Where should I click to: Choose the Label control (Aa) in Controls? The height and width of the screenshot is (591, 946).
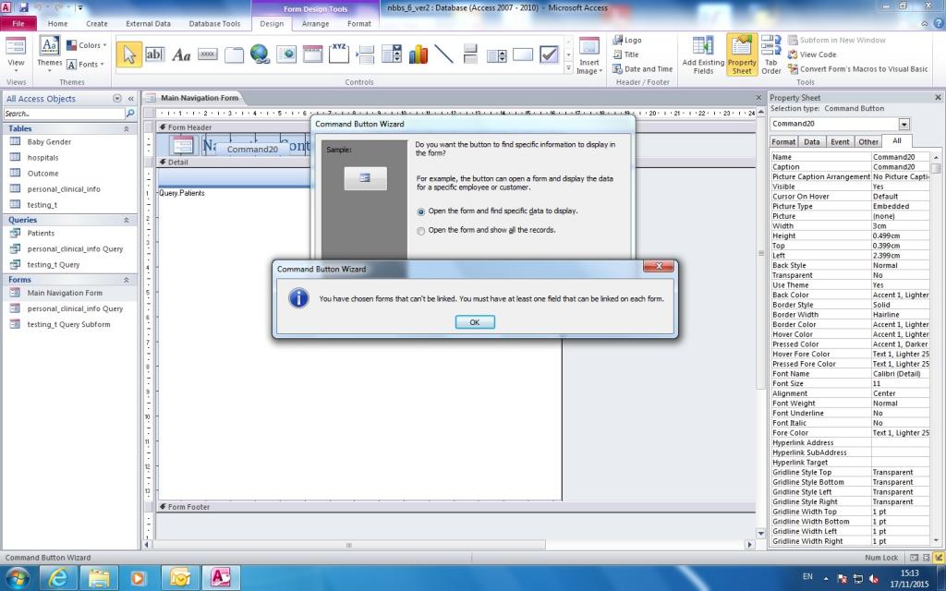[x=181, y=54]
